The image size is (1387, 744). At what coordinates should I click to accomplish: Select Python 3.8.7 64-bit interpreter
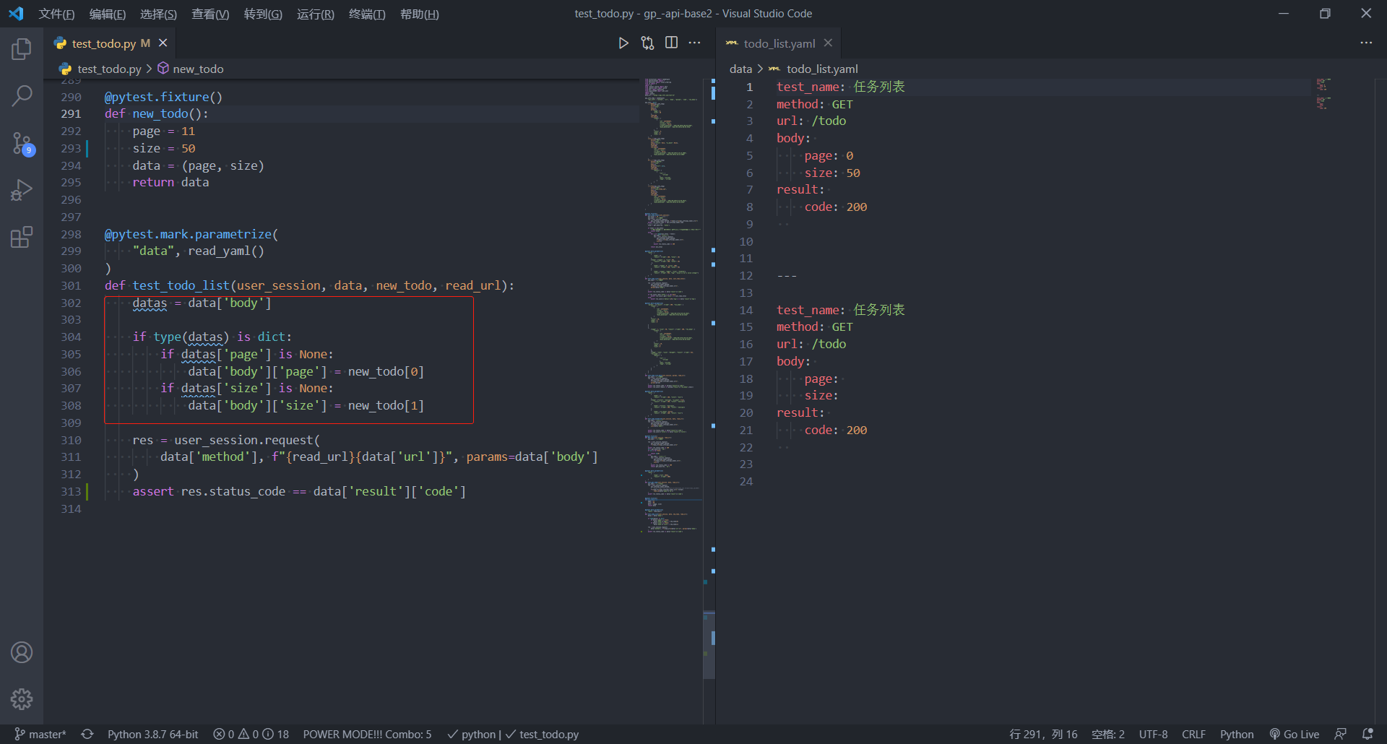152,734
